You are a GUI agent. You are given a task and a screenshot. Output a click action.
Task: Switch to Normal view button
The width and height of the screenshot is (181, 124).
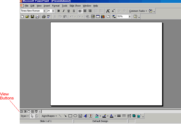(22, 112)
